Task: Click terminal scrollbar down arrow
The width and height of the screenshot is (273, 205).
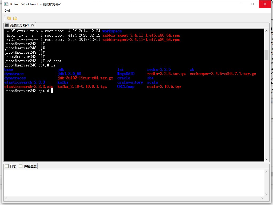Action: (x=266, y=159)
